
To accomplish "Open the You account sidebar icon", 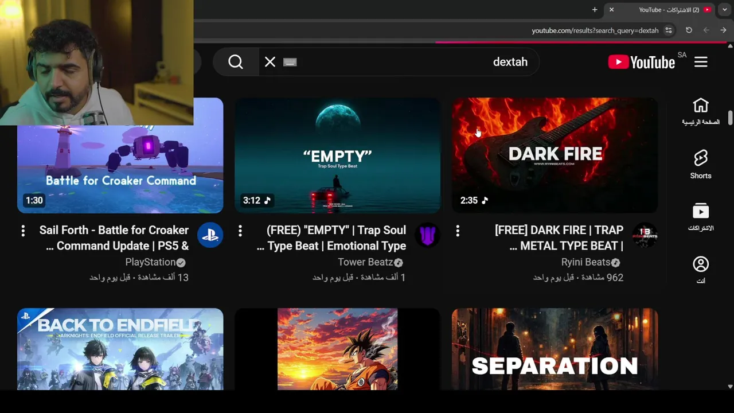I will pyautogui.click(x=701, y=270).
